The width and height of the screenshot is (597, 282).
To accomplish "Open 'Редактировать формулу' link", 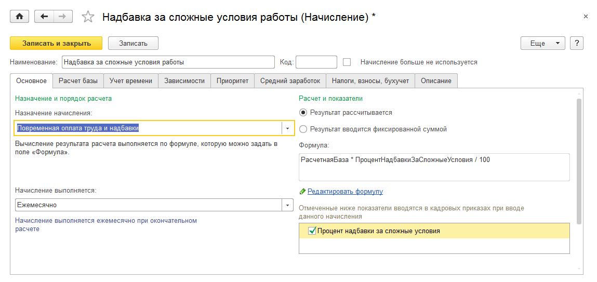I will coord(345,192).
